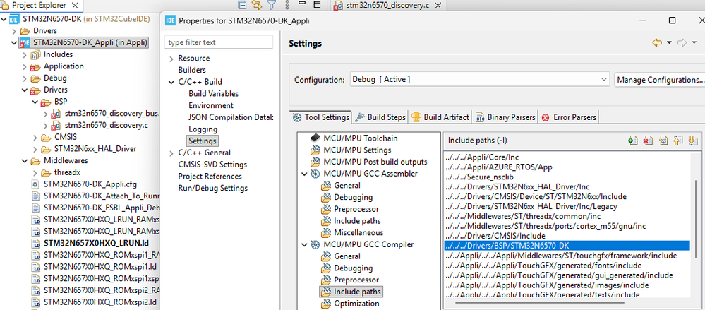Select Build Variables item
Viewport: 705px width, 310px height.
click(x=214, y=94)
